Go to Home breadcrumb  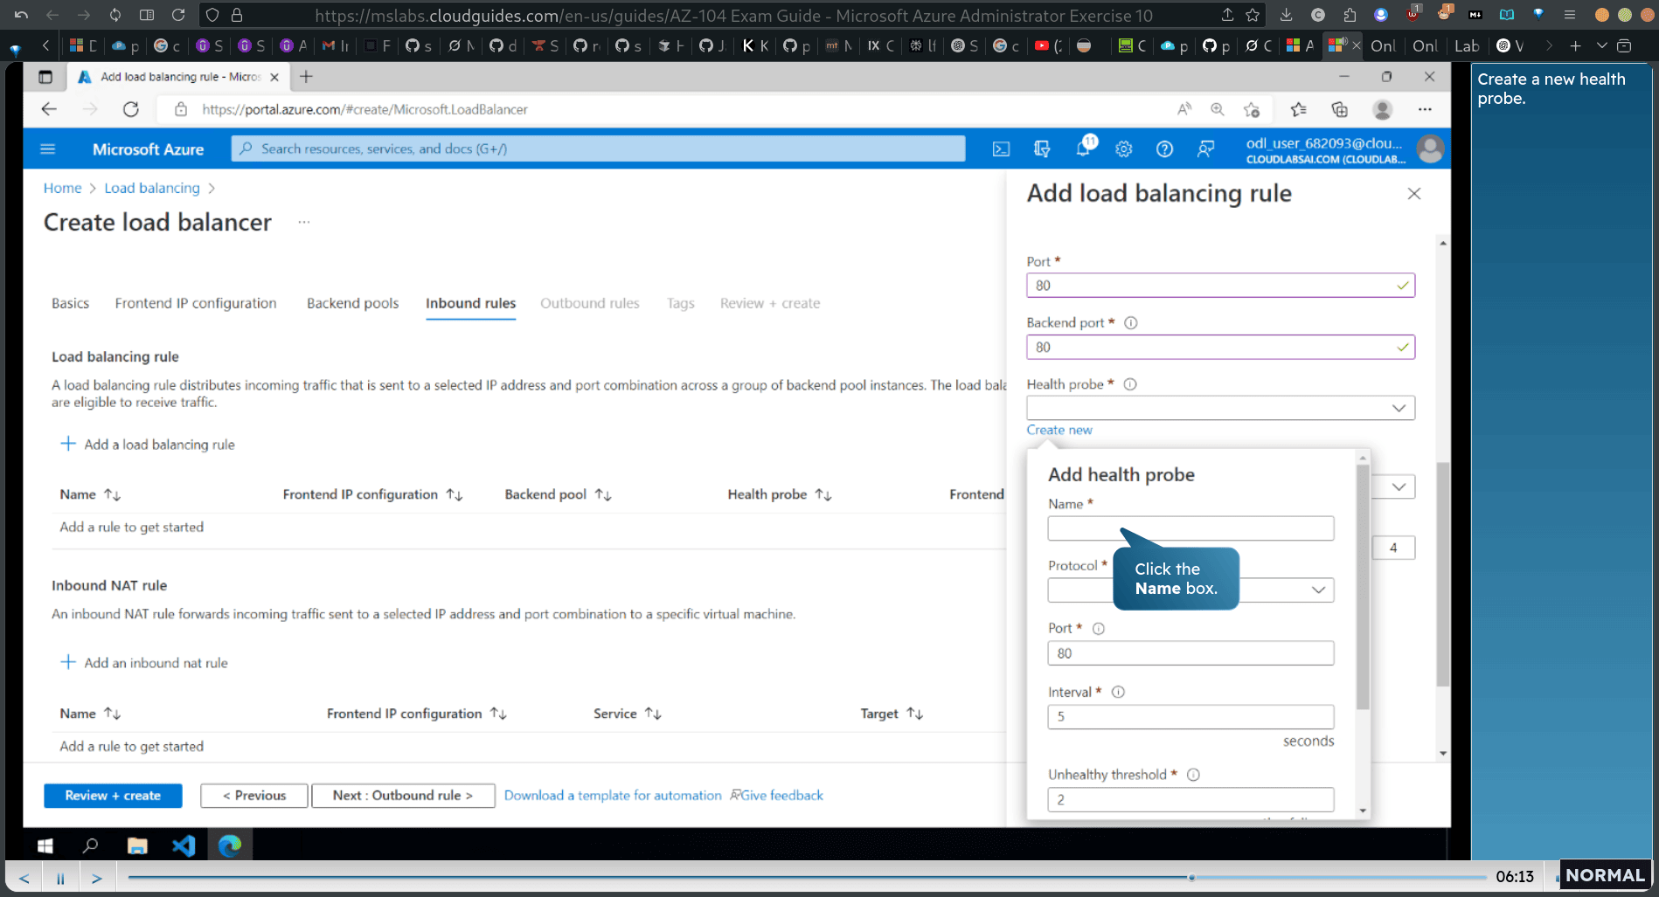(x=62, y=188)
